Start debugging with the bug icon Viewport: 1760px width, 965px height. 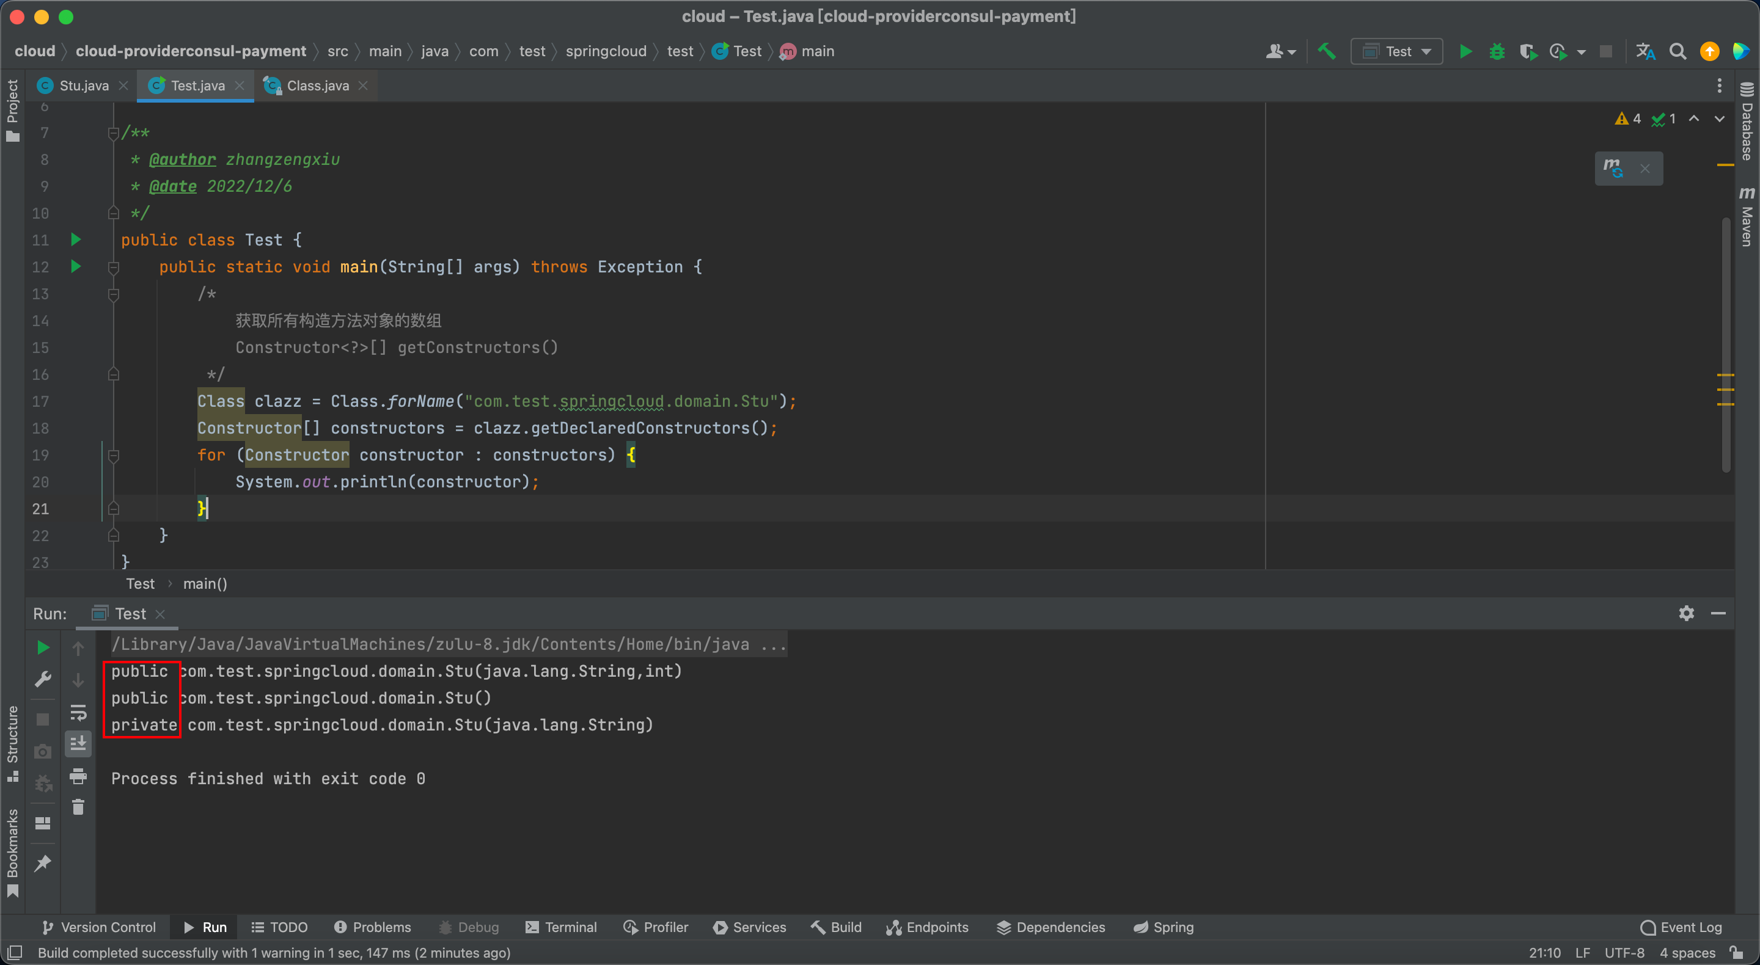[x=1496, y=51]
